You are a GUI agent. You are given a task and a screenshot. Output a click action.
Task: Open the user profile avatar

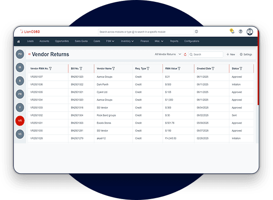coord(249,32)
